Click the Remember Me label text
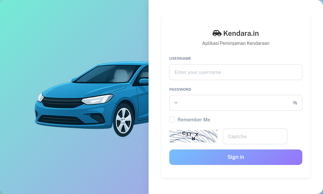The height and width of the screenshot is (194, 323). tap(193, 120)
